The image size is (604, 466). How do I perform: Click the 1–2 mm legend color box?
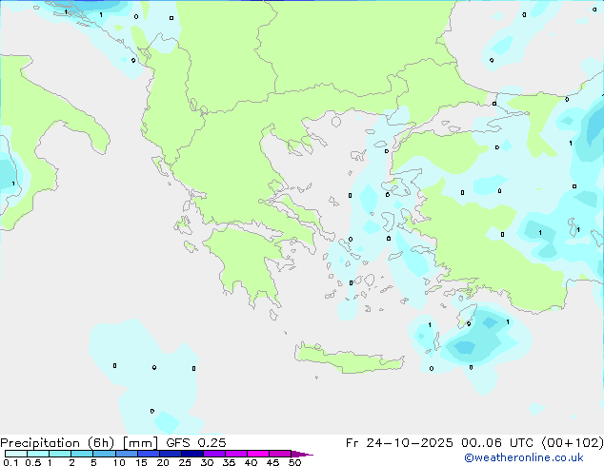click(x=60, y=454)
